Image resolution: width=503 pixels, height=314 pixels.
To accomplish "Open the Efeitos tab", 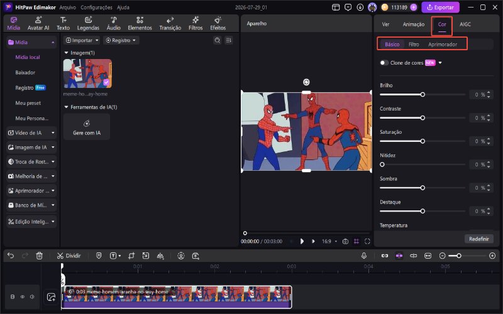I will (218, 23).
